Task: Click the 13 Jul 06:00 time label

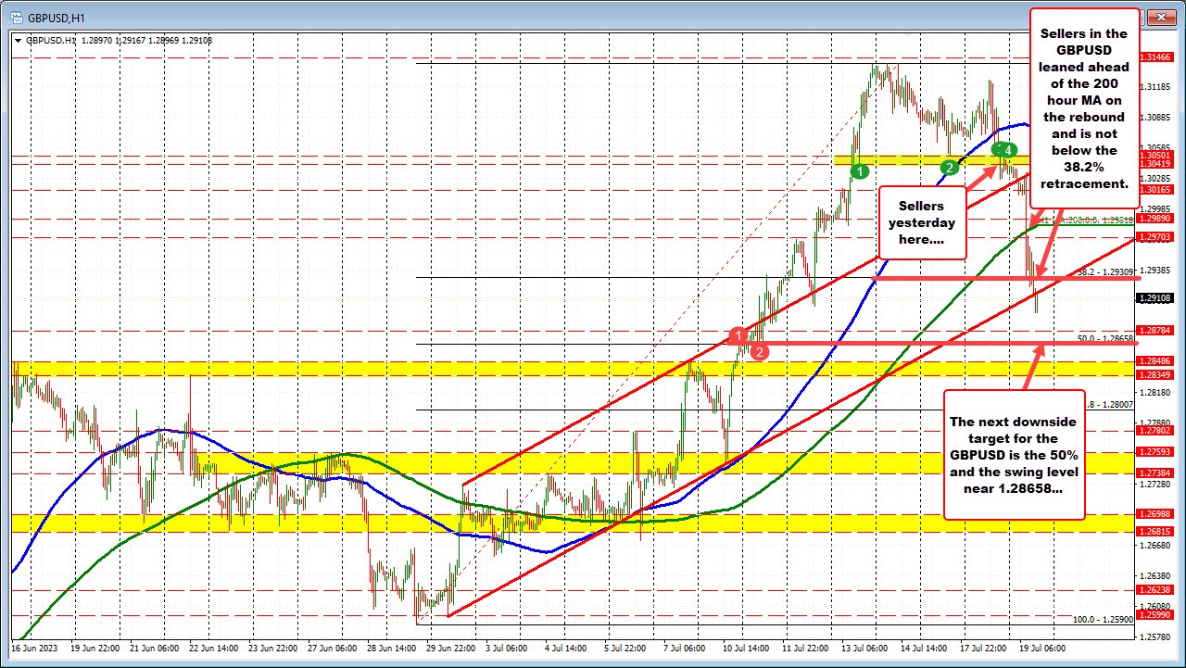Action: click(866, 649)
